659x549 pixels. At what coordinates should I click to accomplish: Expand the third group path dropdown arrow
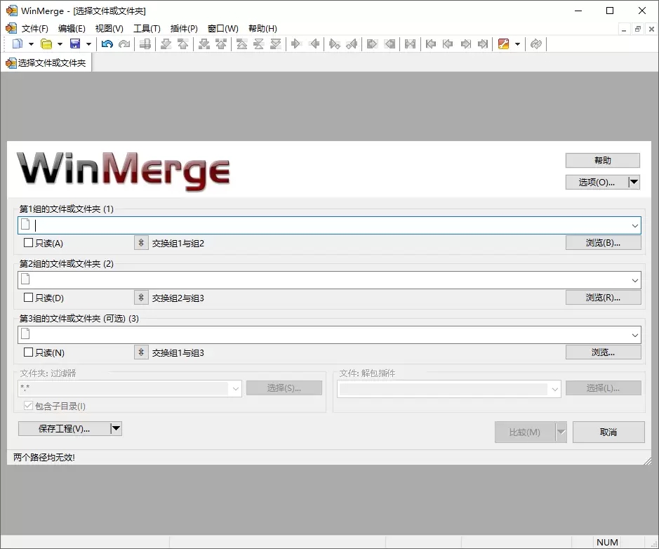(x=634, y=335)
